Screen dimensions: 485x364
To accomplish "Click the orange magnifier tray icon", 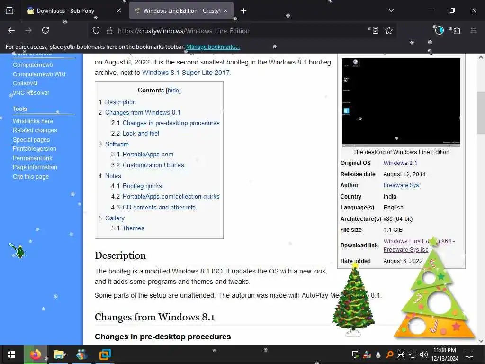I will tap(389, 355).
